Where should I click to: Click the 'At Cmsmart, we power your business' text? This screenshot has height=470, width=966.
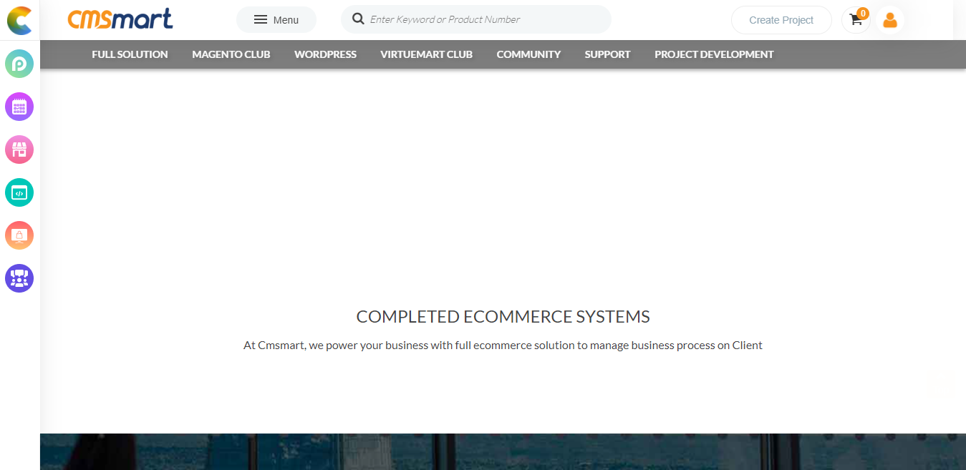coord(503,346)
